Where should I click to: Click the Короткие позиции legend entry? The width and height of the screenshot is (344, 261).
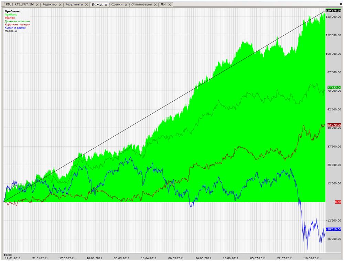click(17, 24)
